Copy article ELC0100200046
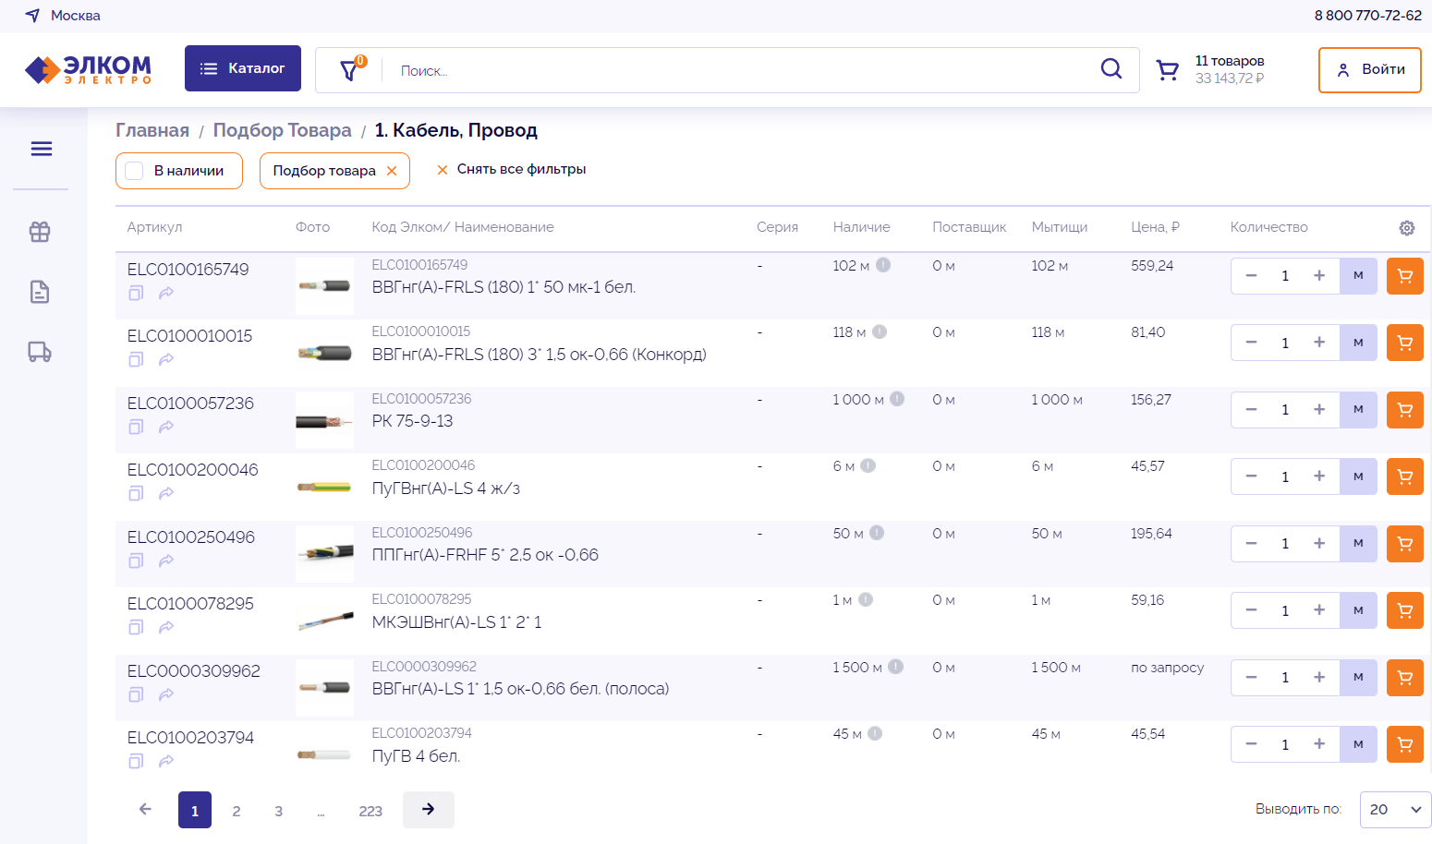The image size is (1432, 844). click(136, 493)
